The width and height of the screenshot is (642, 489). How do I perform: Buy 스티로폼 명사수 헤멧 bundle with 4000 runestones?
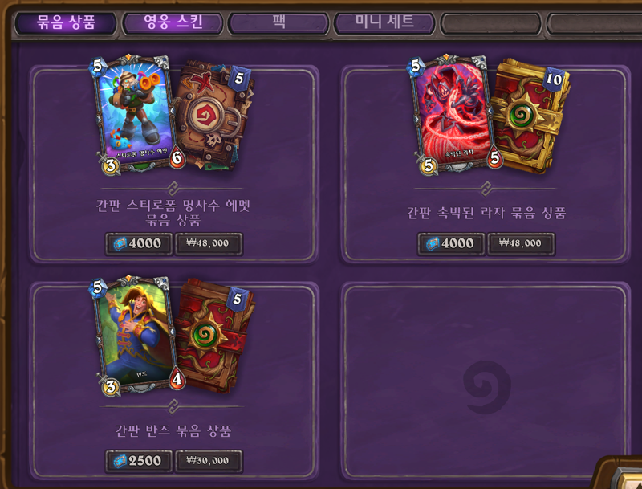(x=139, y=244)
